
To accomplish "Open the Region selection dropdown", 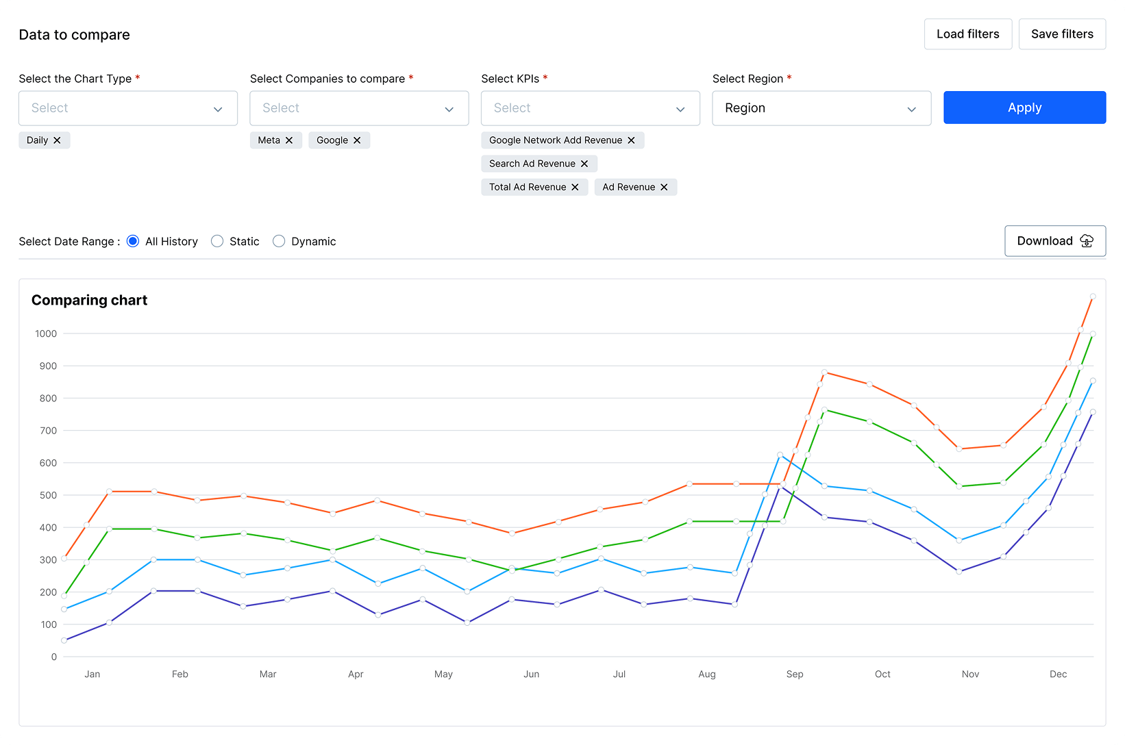I will (x=821, y=108).
